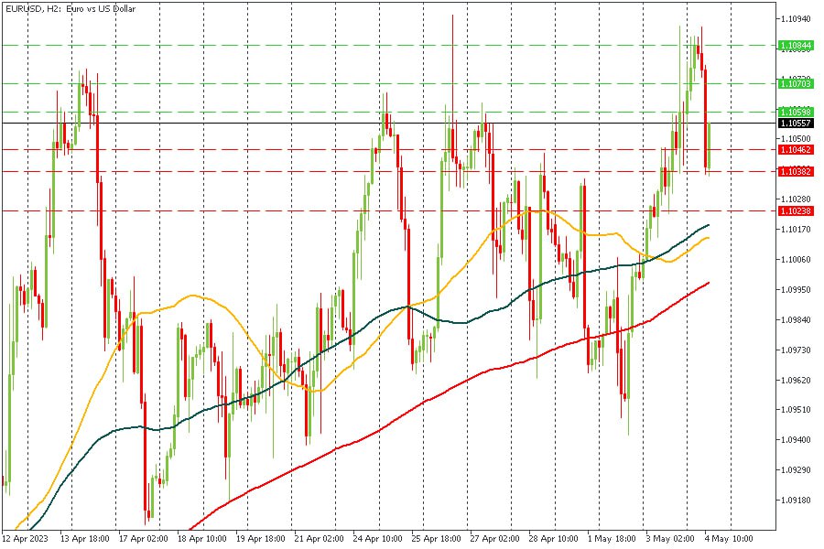Click the 1.09510 price scale value
Viewport: 824px width, 549px height.
pos(796,410)
